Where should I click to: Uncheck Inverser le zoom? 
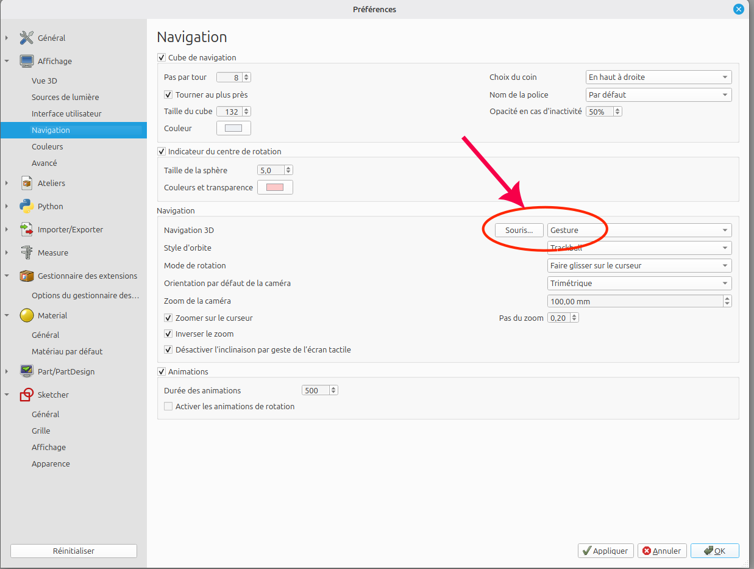[x=168, y=334]
